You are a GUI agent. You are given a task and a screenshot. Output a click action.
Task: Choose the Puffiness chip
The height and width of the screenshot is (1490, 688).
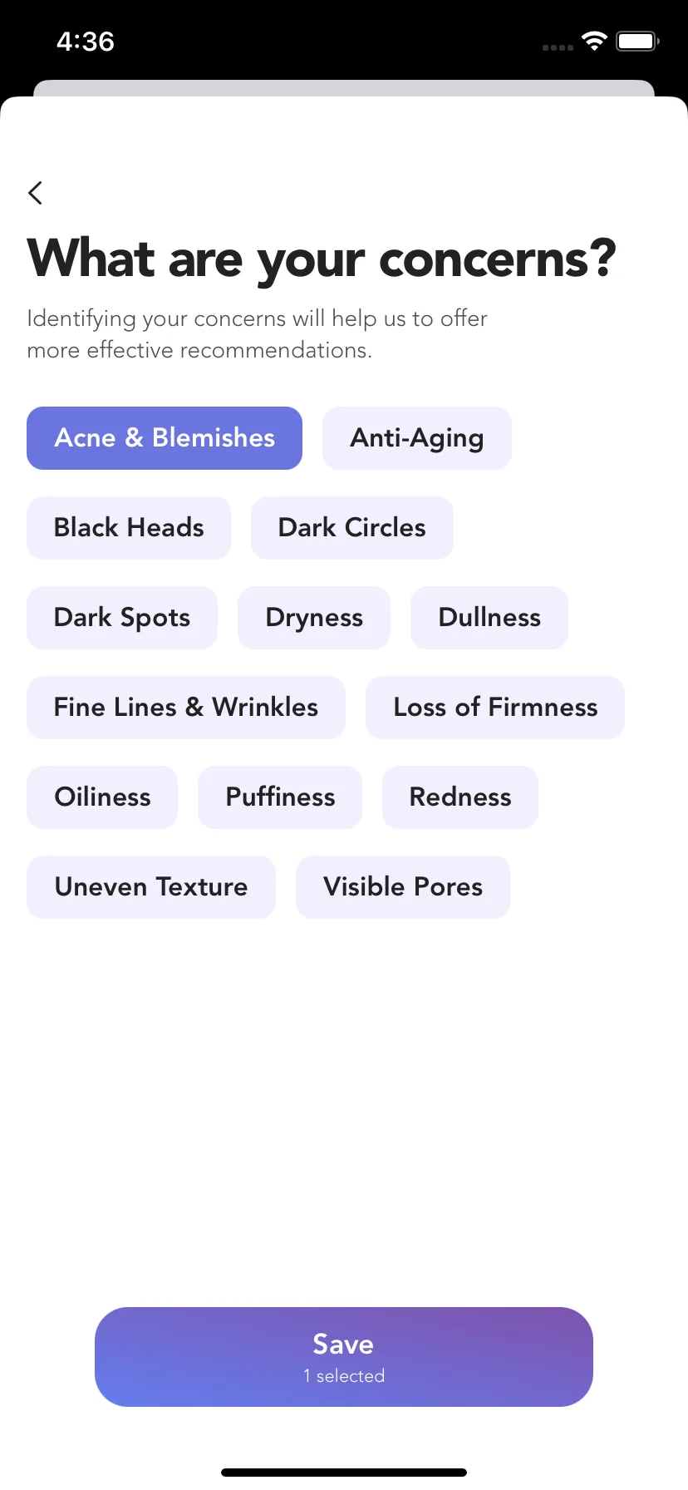(280, 797)
